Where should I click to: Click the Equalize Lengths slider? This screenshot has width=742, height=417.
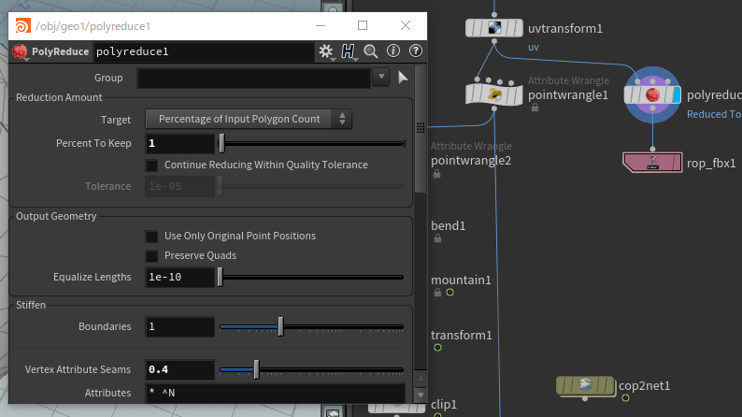click(312, 278)
